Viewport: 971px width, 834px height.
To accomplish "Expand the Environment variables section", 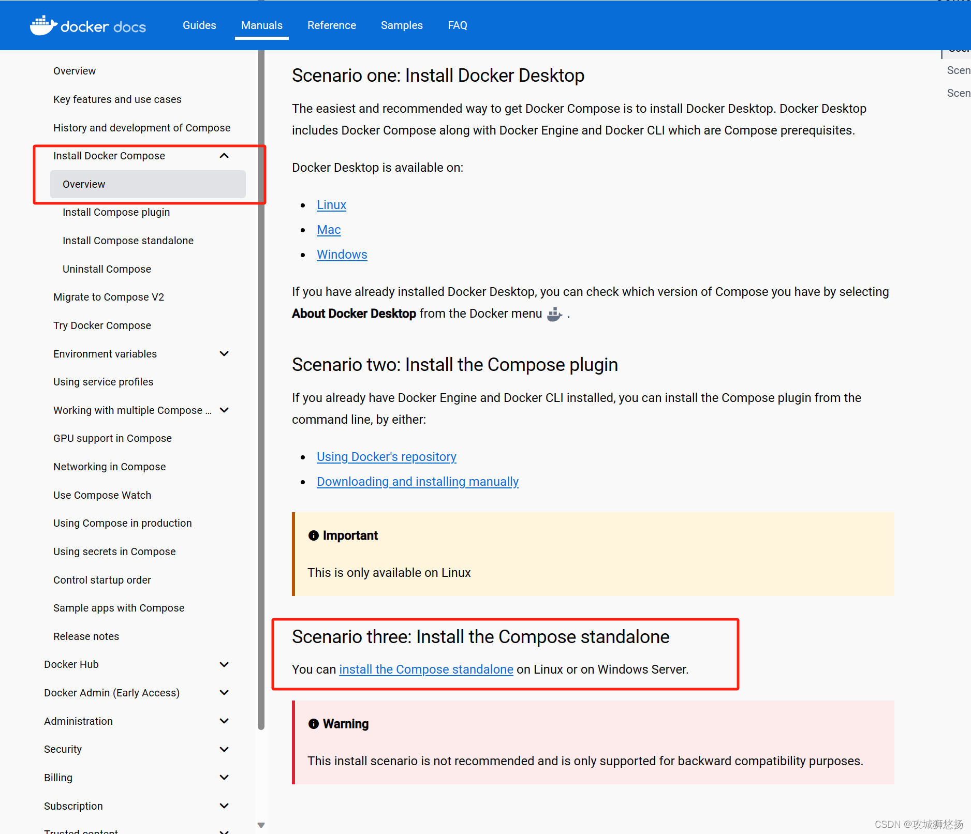I will pos(224,353).
